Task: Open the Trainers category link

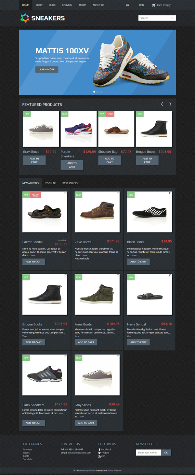Action: point(28,450)
